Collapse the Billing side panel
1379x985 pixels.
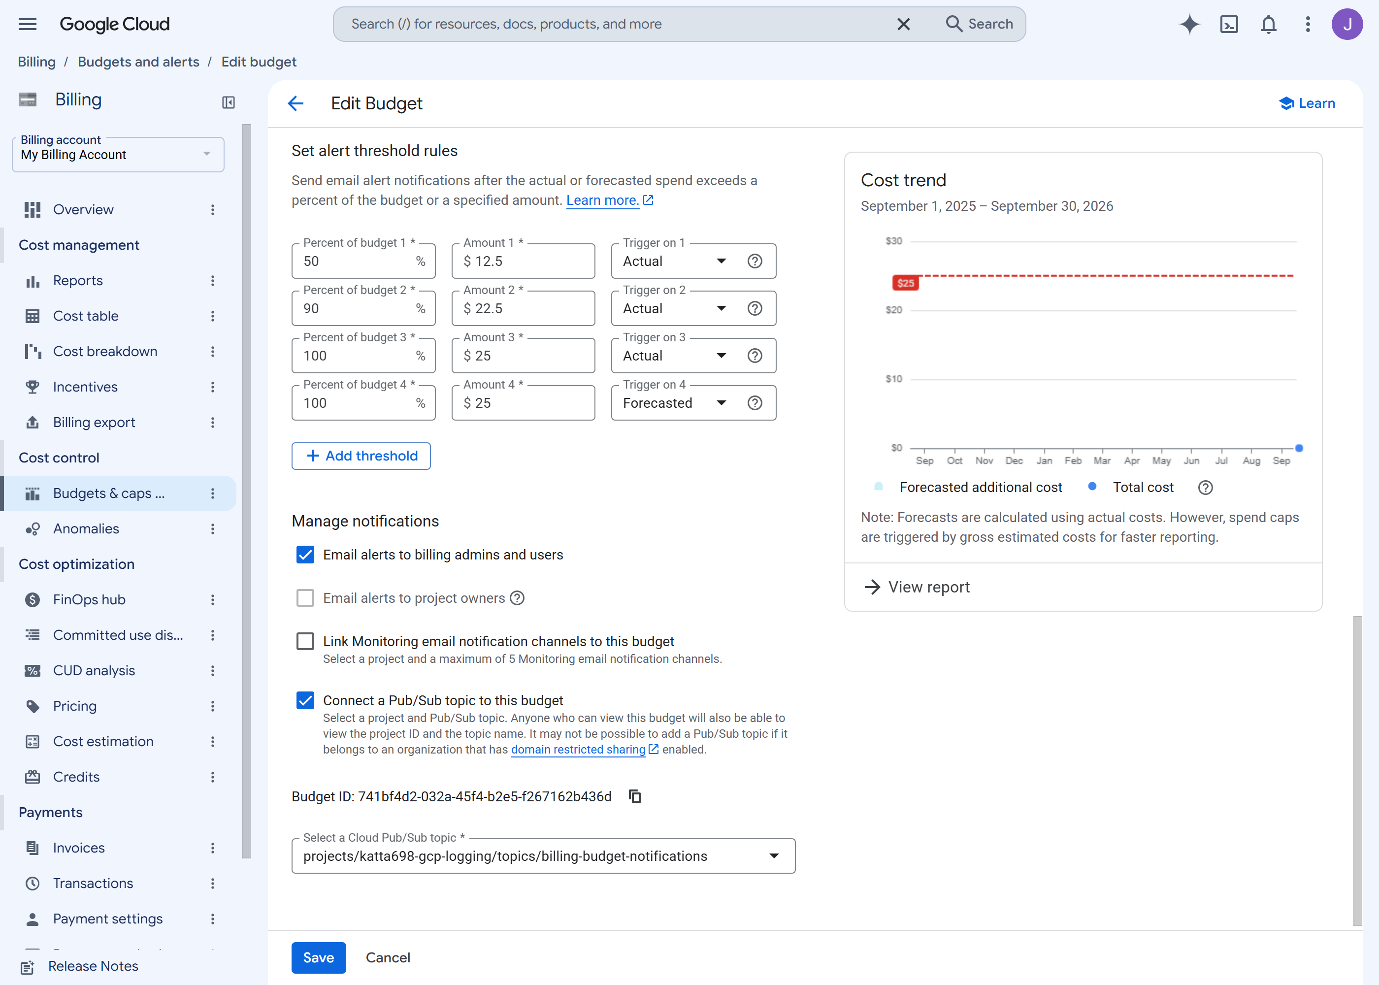tap(228, 102)
